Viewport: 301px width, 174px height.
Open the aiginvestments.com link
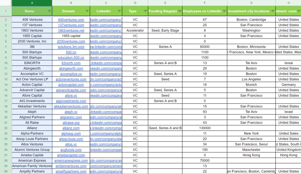[71, 101]
